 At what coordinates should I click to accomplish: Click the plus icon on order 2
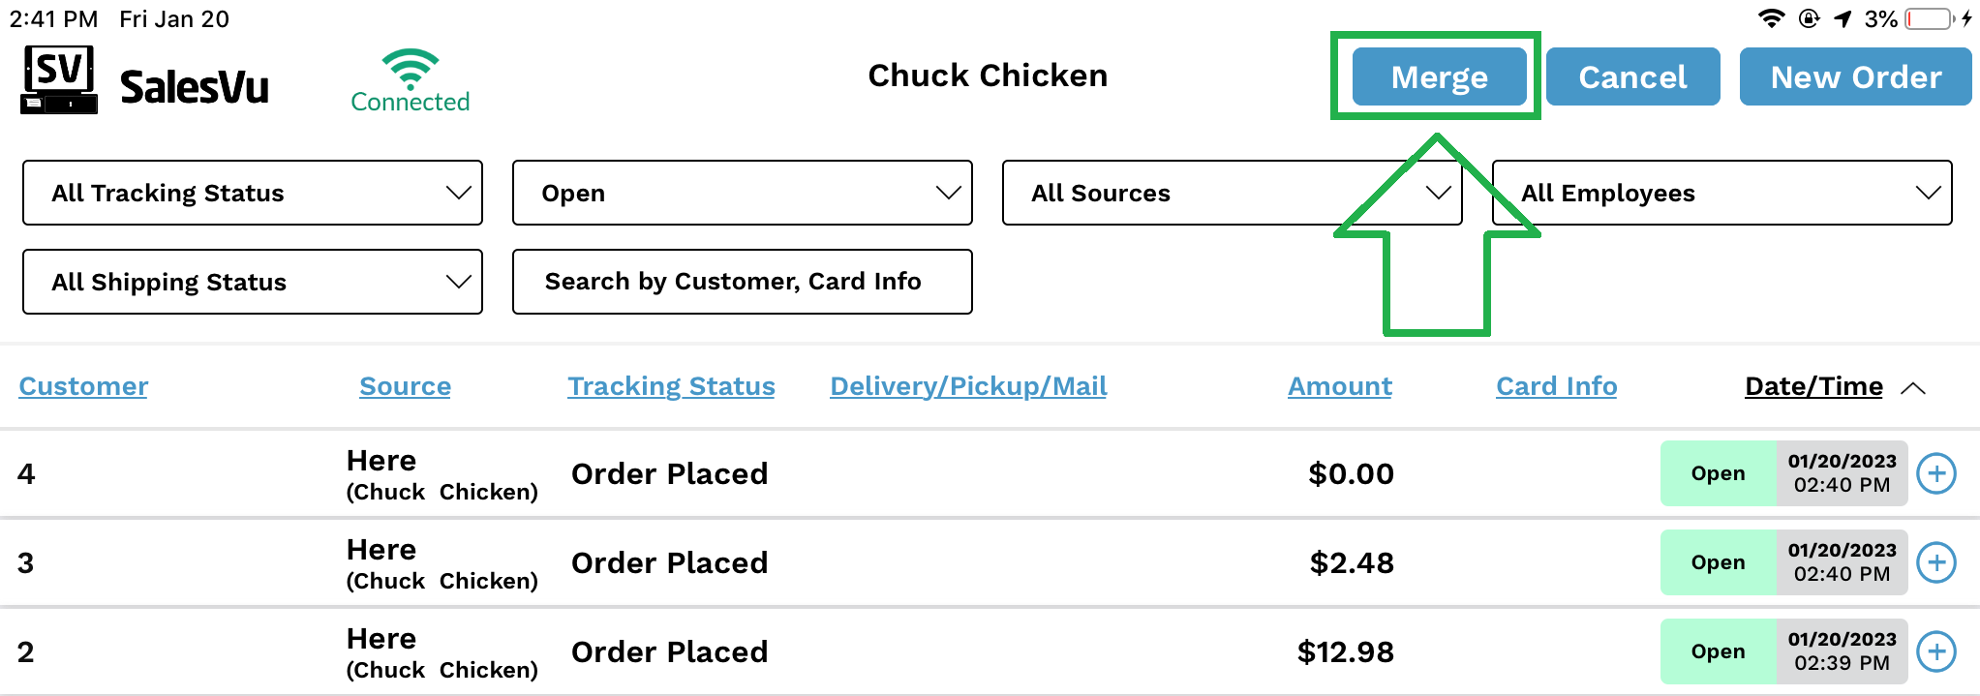1936,651
